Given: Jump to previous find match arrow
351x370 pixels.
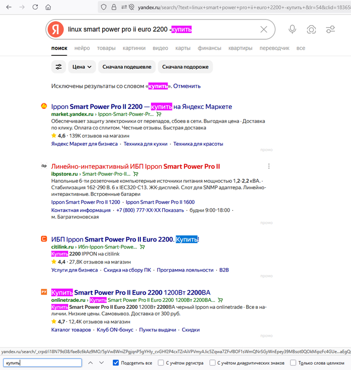Looking at the screenshot, I should pyautogui.click(x=90, y=362).
